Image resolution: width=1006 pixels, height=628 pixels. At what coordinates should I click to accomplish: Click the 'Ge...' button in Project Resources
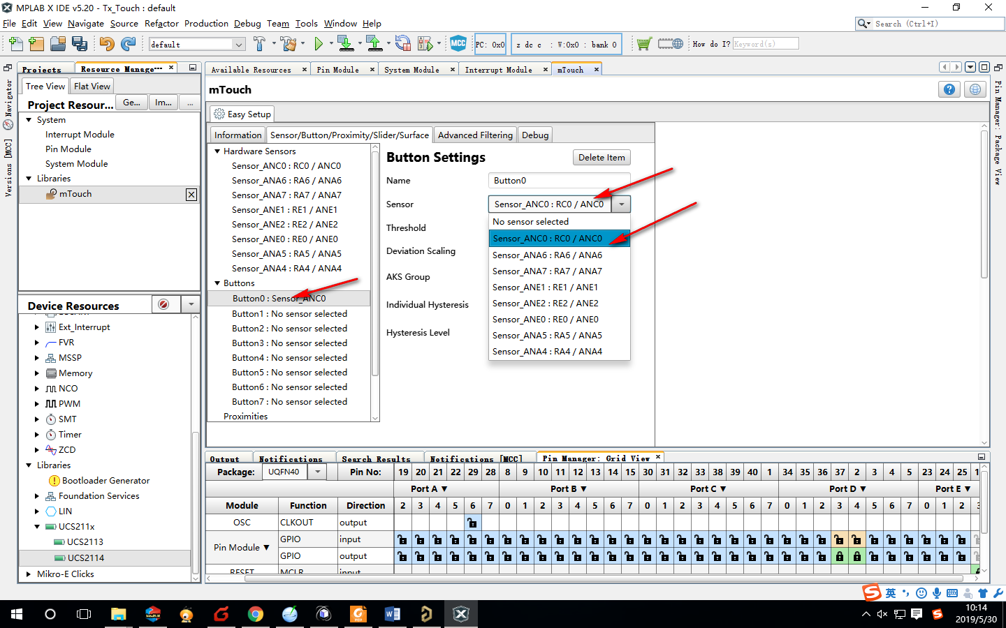tap(131, 103)
